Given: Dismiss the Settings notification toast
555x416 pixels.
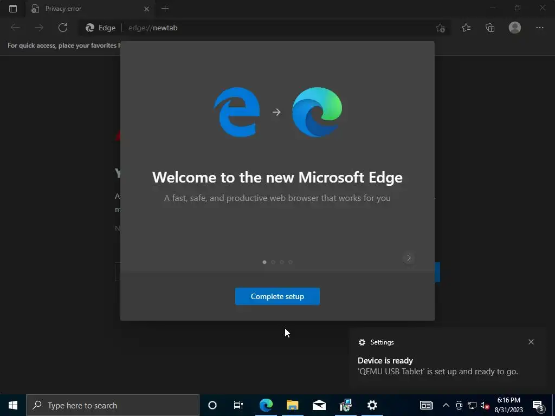Looking at the screenshot, I should [x=531, y=342].
